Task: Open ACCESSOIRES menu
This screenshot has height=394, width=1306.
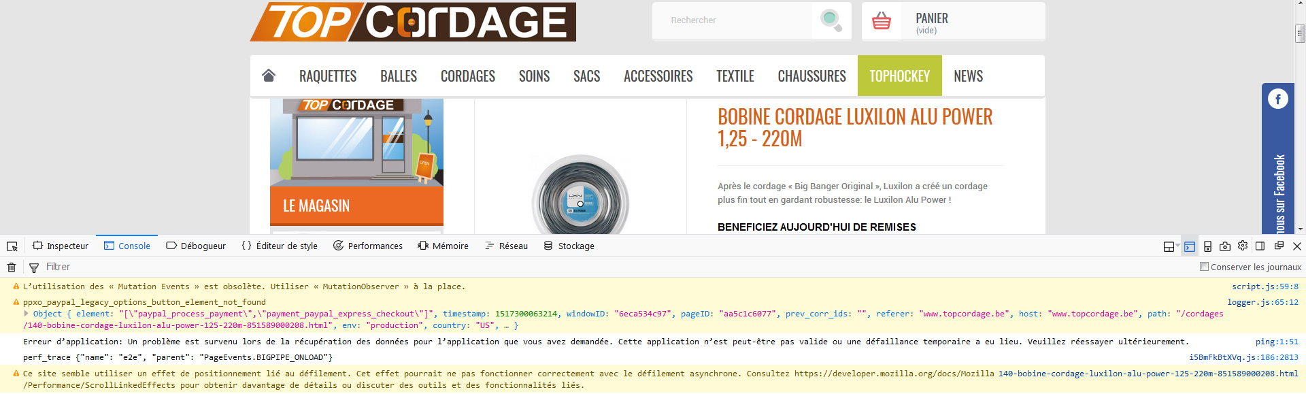Action: pos(658,76)
